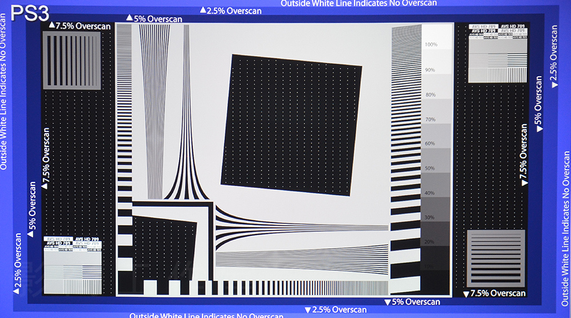Click the left-edge "Outside White Line Indicates No Overscan" text
Viewport: 571px width, 318px height.
(x=3, y=92)
